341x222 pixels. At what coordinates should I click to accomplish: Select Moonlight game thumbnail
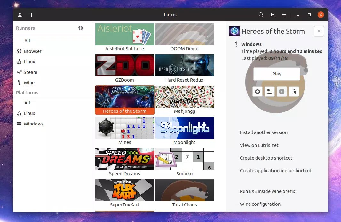pos(185,128)
